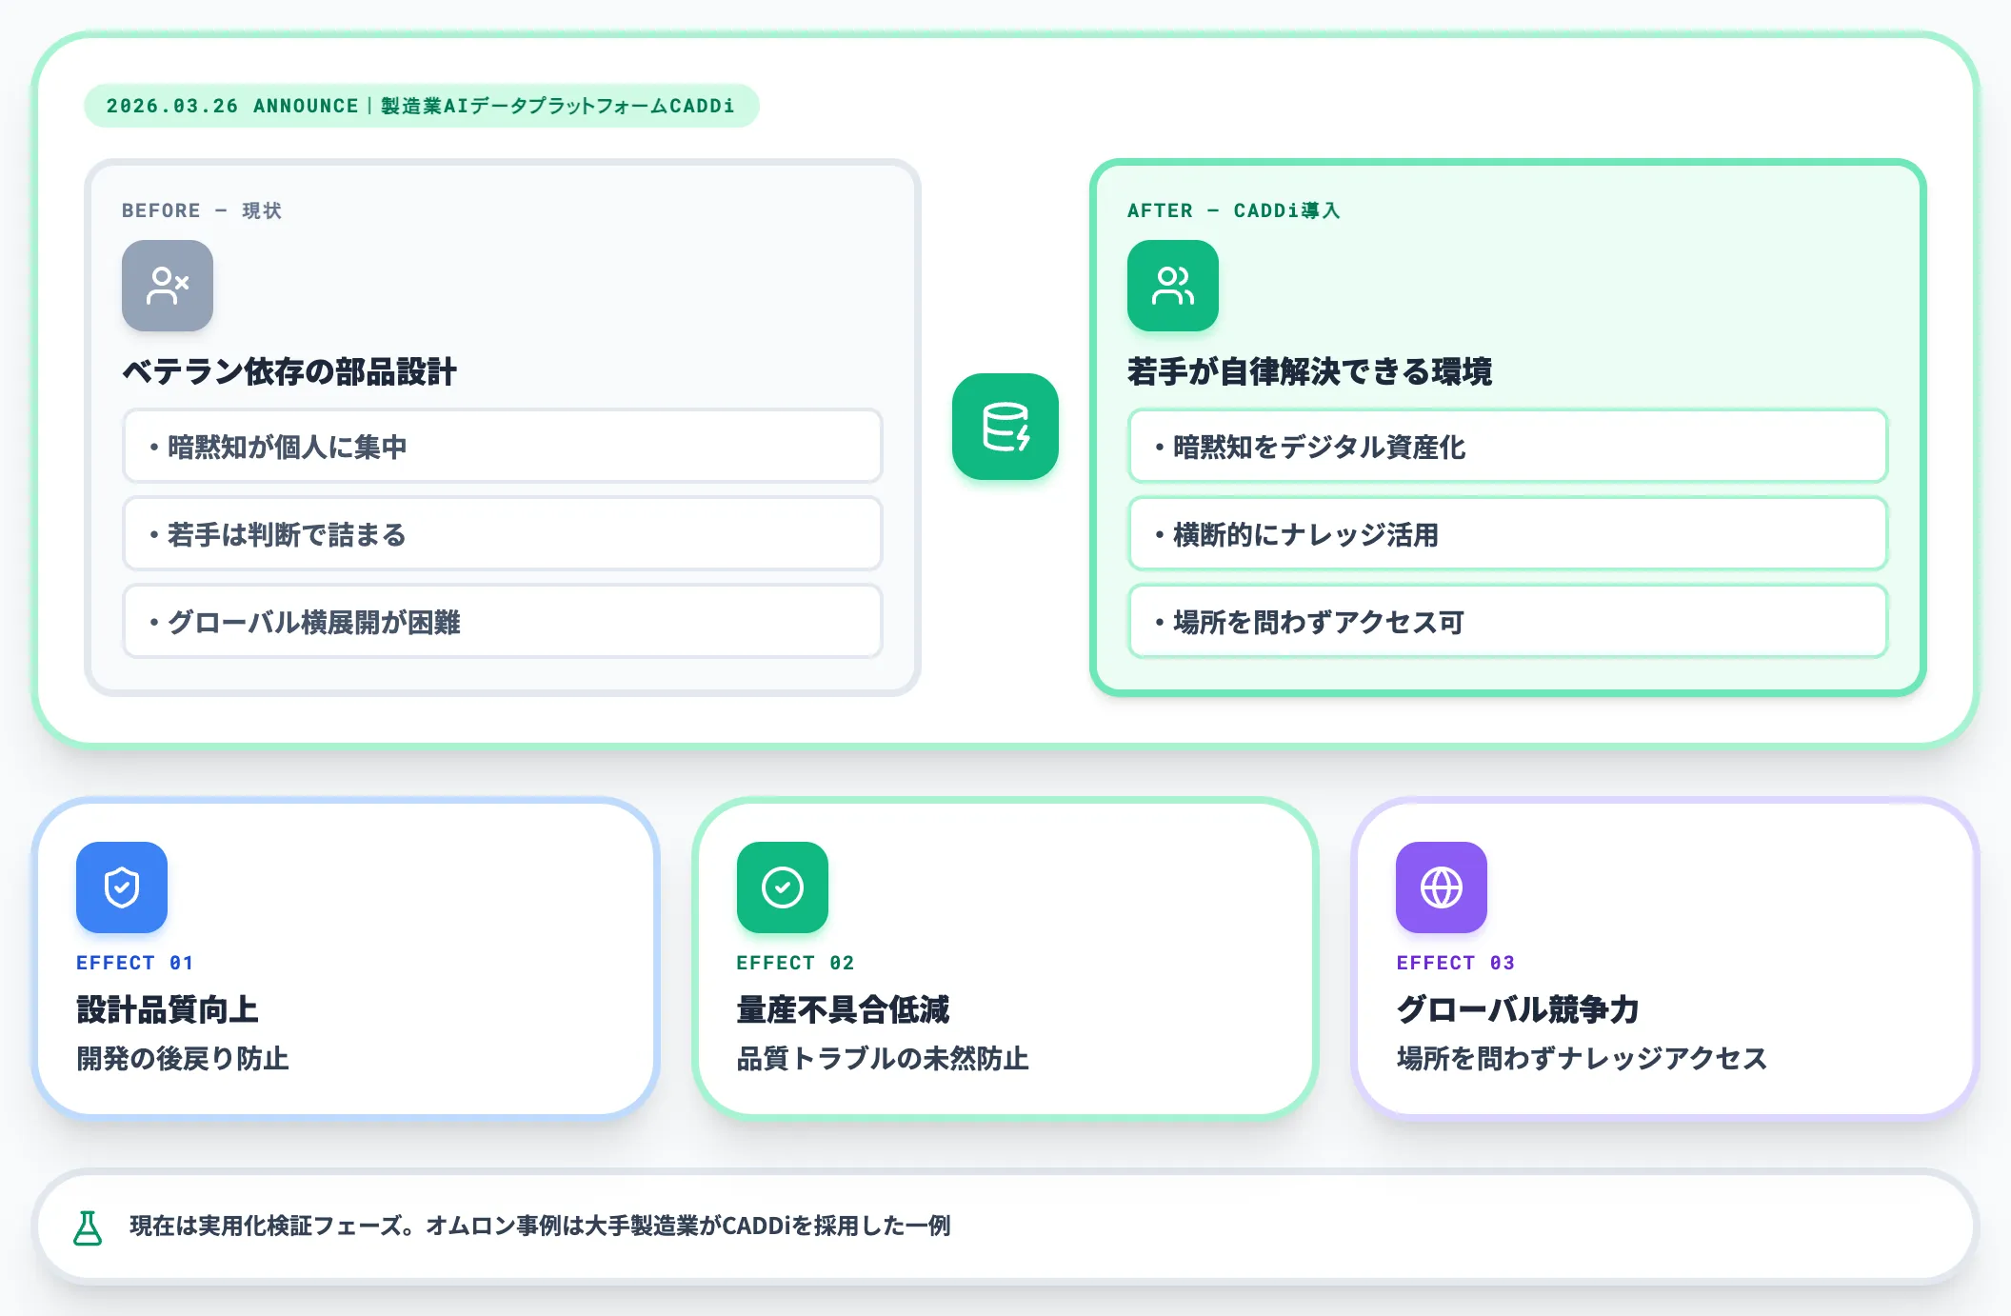This screenshot has width=2011, height=1316.
Task: Click the 2026.03.26 ANNOUNCE badge
Action: coord(422,106)
